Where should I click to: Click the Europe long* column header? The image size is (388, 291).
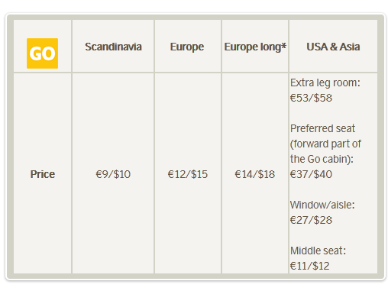point(255,47)
